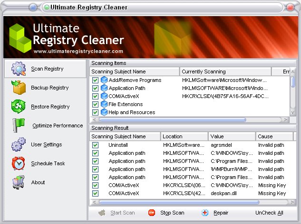Click UnCheck All

point(269,213)
